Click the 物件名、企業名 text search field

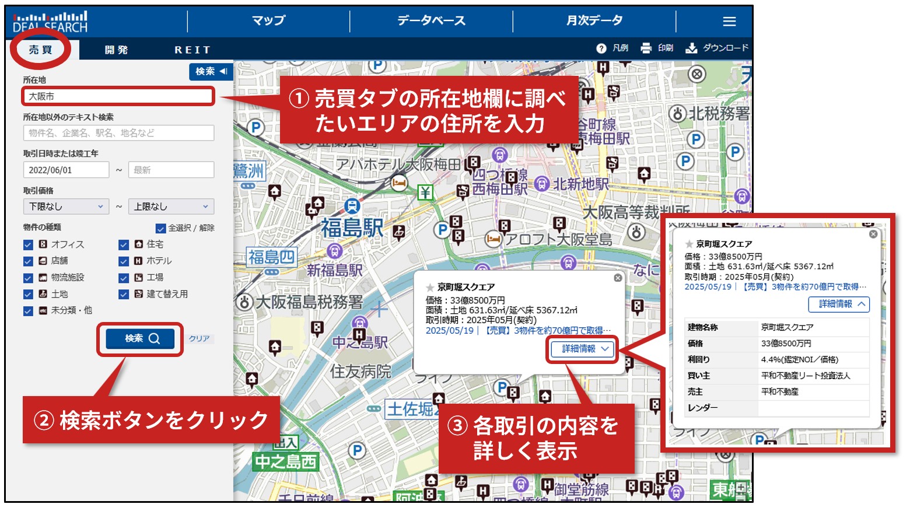coord(118,133)
